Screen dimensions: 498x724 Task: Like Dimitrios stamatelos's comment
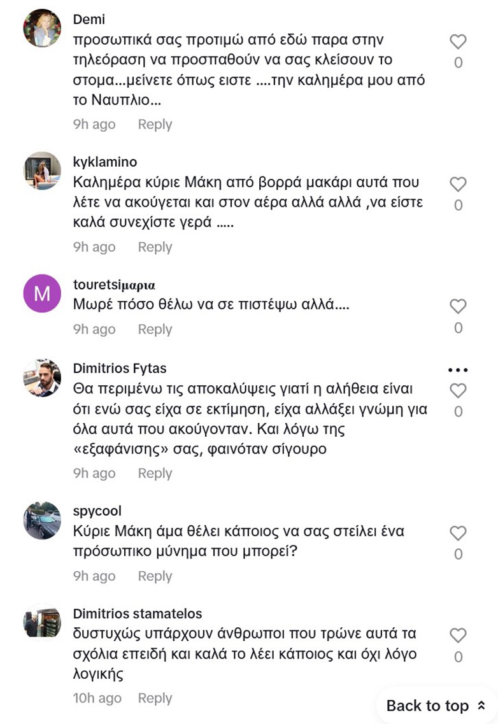click(458, 635)
